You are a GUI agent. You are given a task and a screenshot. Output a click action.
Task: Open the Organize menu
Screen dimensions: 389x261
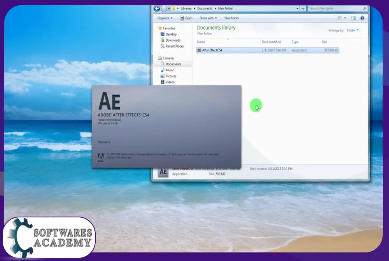pos(165,18)
